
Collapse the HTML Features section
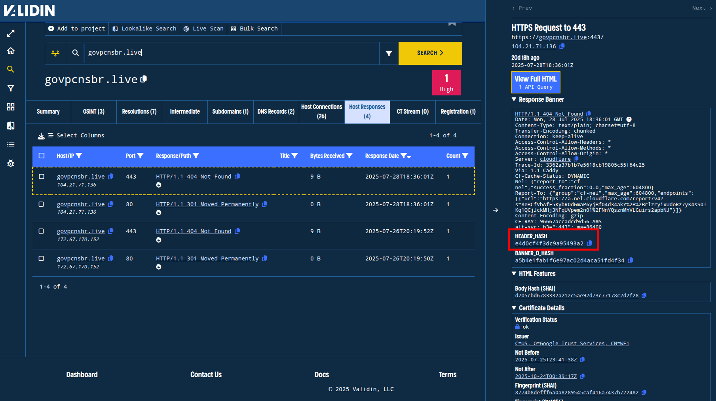[x=514, y=274]
